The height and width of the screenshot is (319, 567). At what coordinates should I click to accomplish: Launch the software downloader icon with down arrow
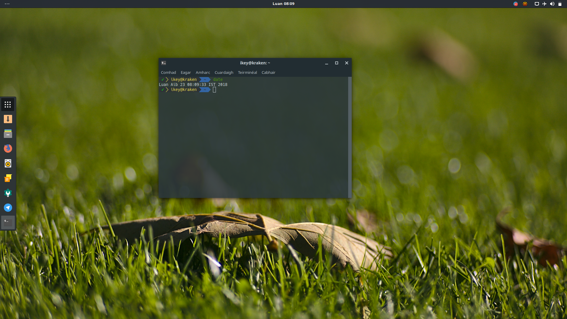(x=8, y=119)
